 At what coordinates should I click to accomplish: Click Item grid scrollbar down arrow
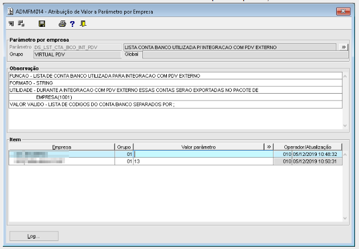tap(345, 218)
